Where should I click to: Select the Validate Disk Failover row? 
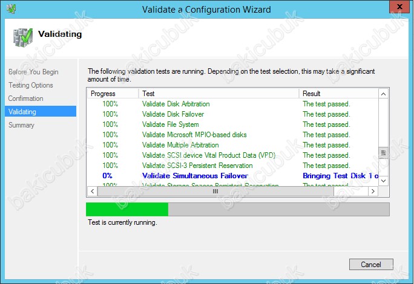point(233,114)
